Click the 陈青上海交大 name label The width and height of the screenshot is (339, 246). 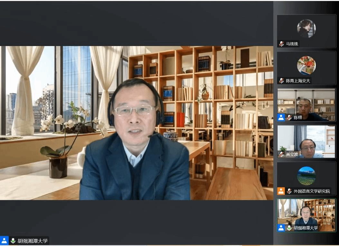click(x=298, y=81)
